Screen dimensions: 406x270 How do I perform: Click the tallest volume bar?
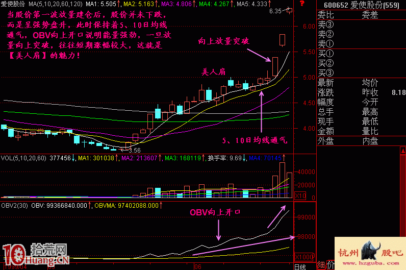point(282,180)
